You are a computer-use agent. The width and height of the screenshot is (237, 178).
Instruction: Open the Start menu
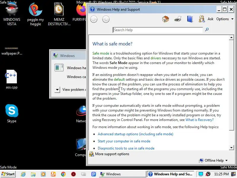8,174
